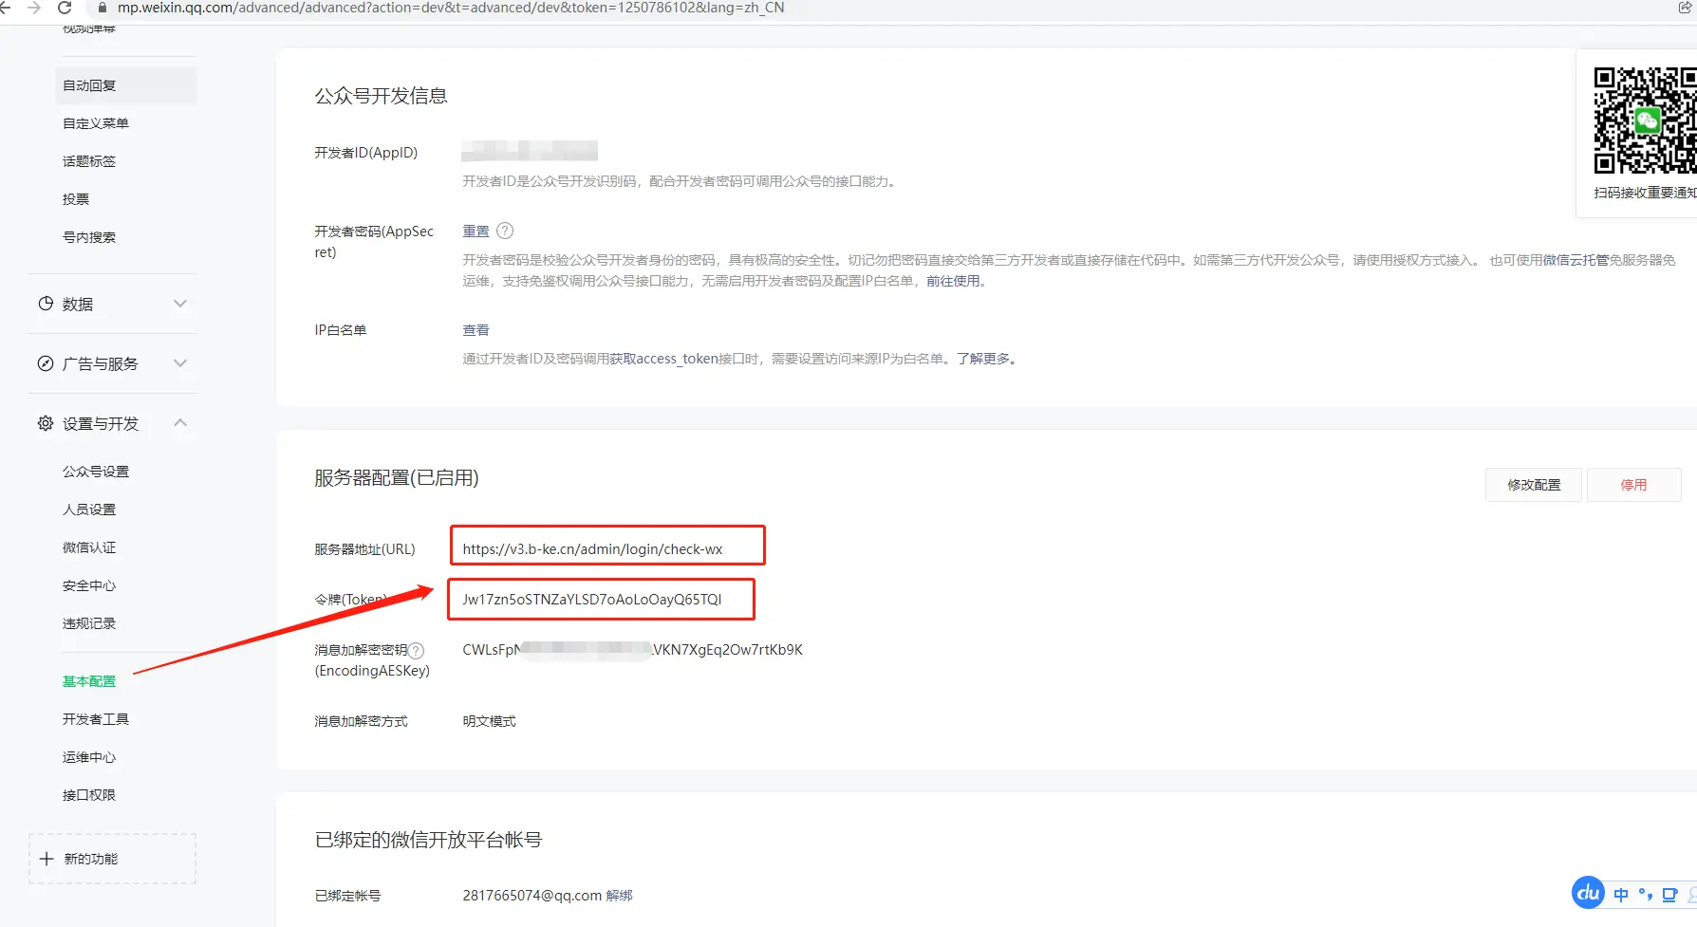Click the 修改配置 button
This screenshot has width=1697, height=927.
point(1534,485)
